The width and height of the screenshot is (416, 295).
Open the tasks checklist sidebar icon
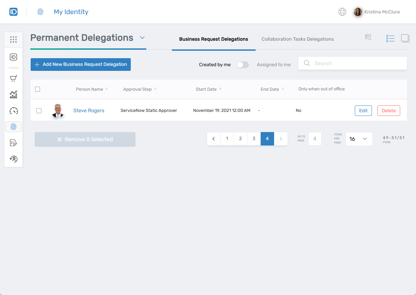click(13, 143)
